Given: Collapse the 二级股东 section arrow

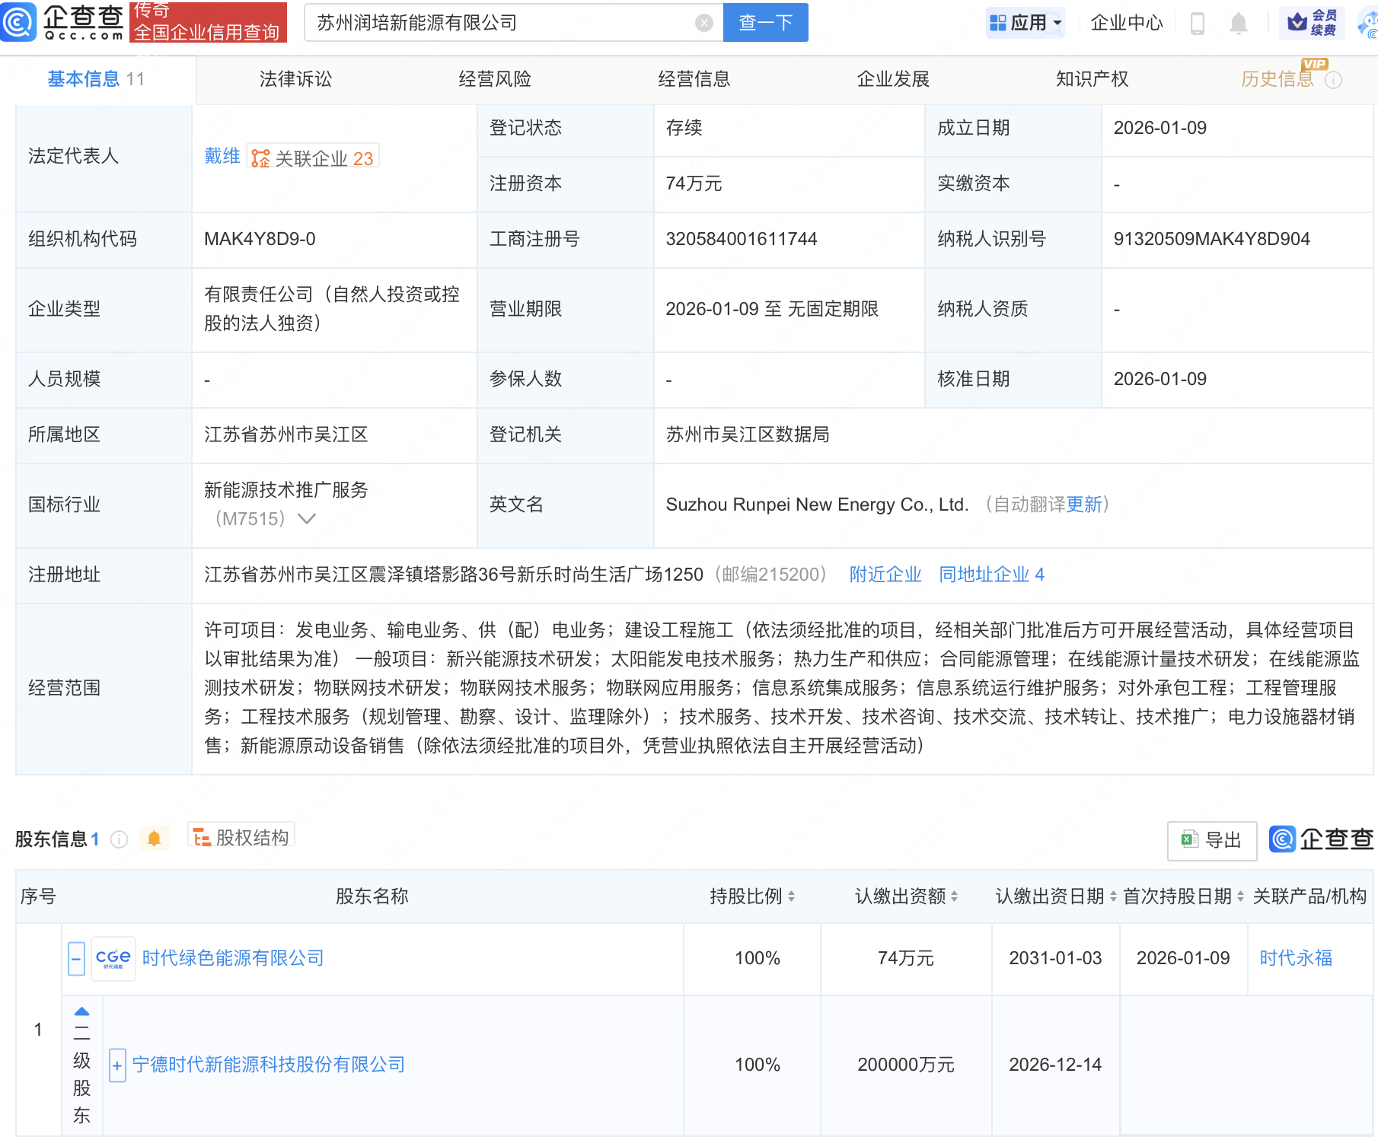Looking at the screenshot, I should click(82, 1011).
